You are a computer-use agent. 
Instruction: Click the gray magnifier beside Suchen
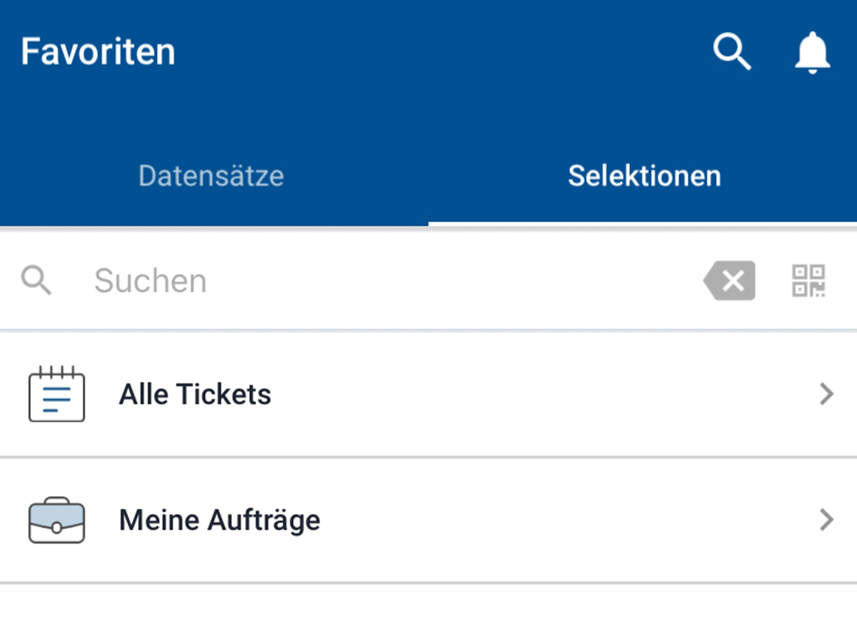(37, 280)
